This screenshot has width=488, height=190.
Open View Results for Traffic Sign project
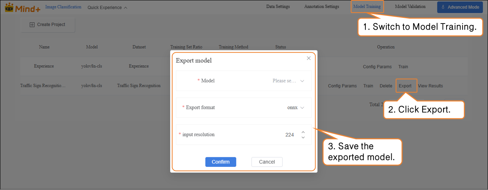click(430, 86)
